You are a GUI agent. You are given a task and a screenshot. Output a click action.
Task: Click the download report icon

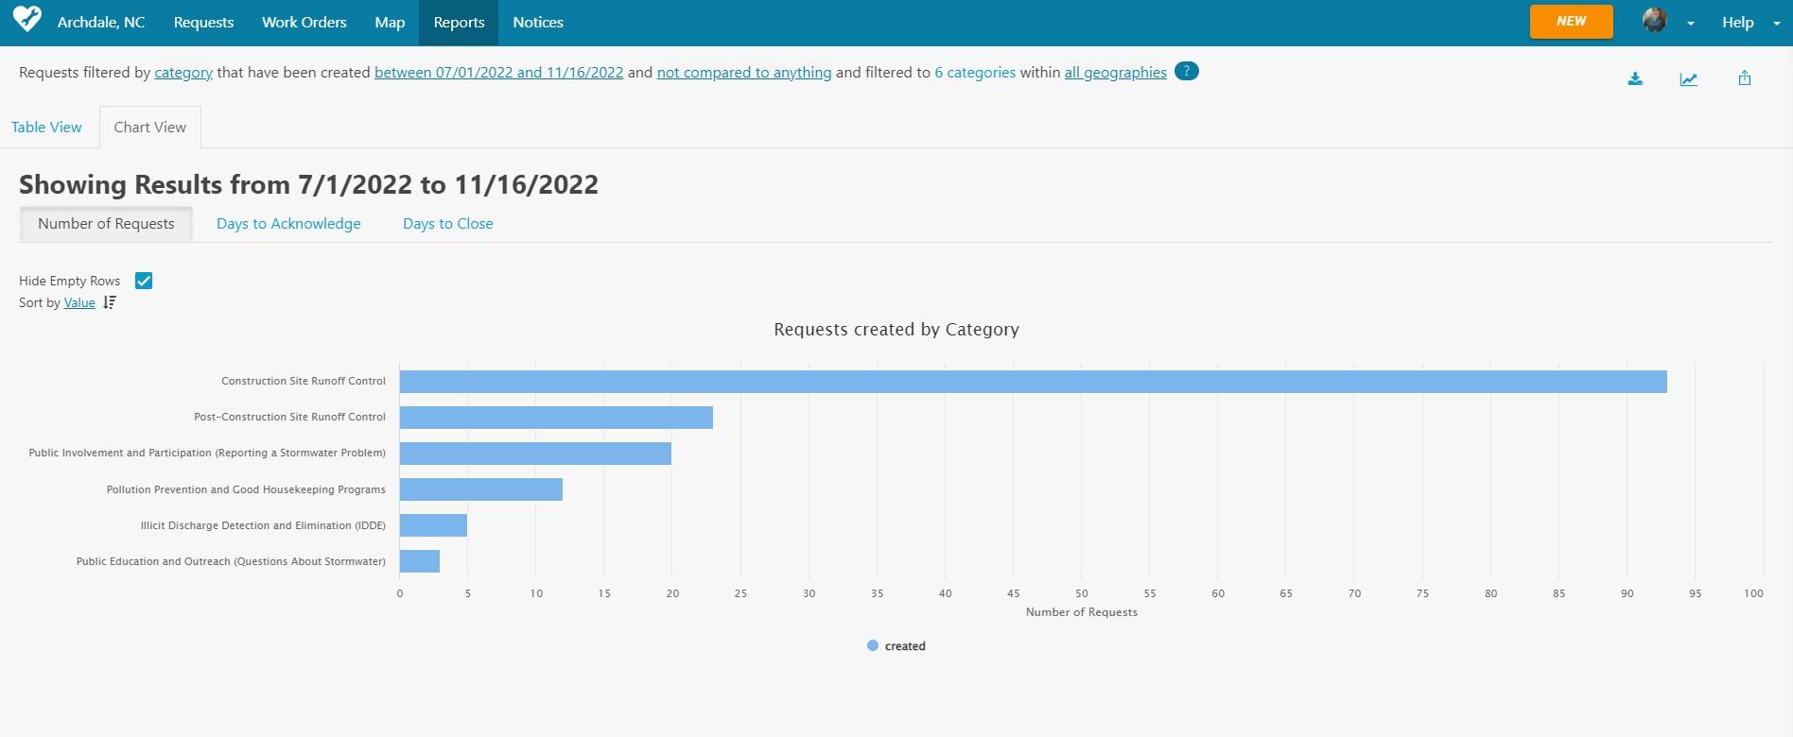pos(1635,78)
